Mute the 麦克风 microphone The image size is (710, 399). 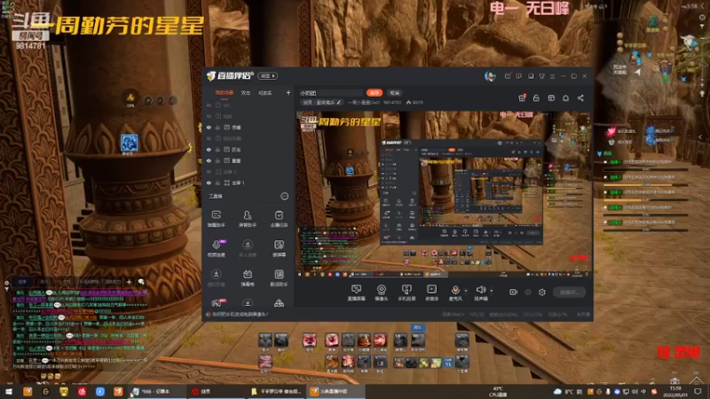[x=455, y=293]
